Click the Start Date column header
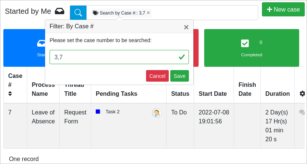307x164 pixels. click(x=212, y=94)
